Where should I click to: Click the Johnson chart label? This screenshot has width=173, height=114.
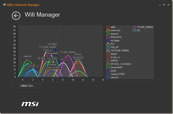78,54
